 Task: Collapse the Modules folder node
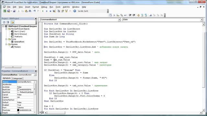[6, 44]
